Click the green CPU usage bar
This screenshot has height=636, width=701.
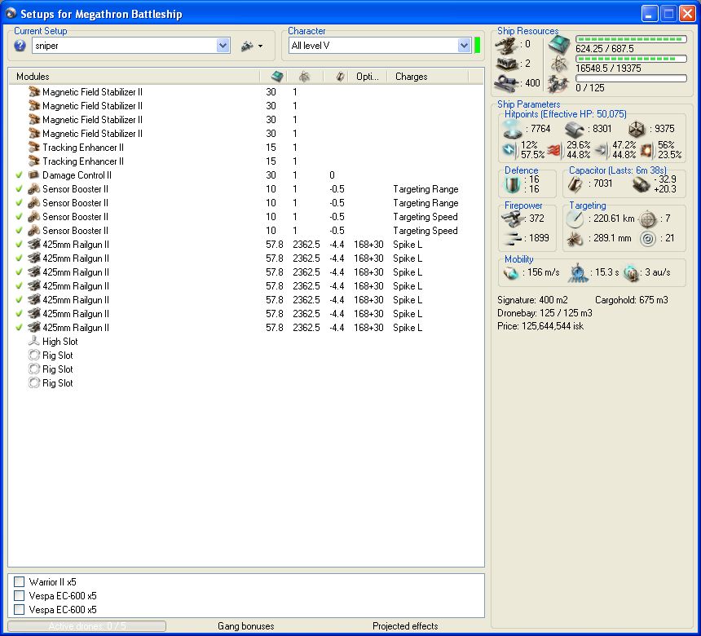tap(631, 39)
